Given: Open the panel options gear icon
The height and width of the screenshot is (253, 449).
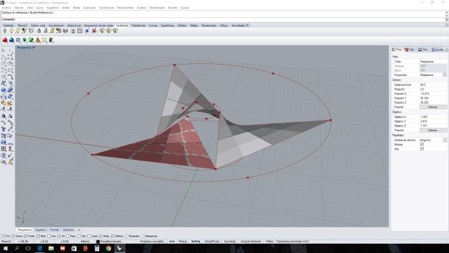Looking at the screenshot, I should pyautogui.click(x=446, y=50).
